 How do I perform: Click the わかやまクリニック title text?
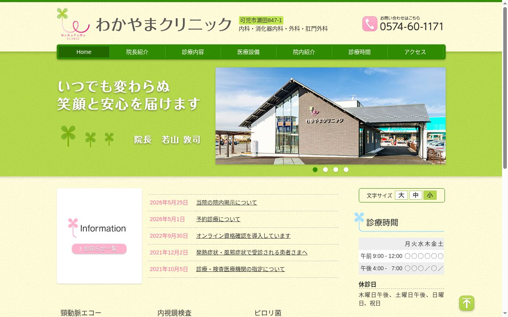(x=164, y=25)
